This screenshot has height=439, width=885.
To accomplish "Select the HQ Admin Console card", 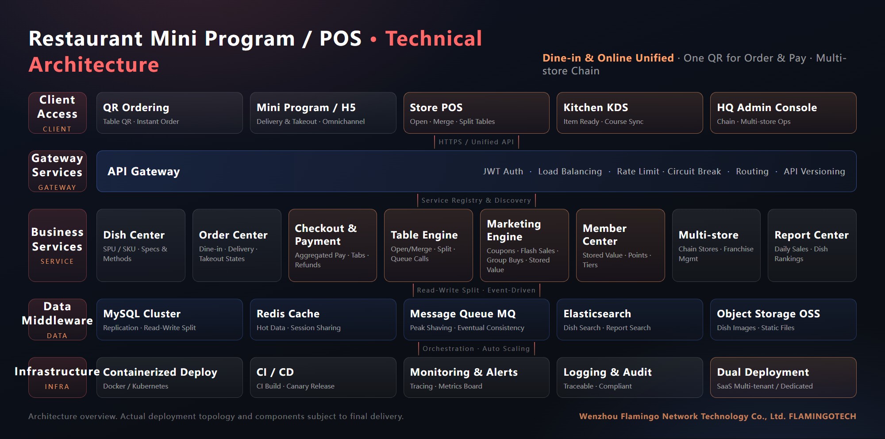I will (x=783, y=113).
